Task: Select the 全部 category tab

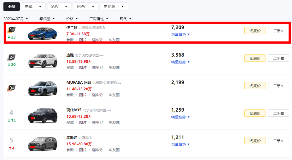Action: coord(11,7)
